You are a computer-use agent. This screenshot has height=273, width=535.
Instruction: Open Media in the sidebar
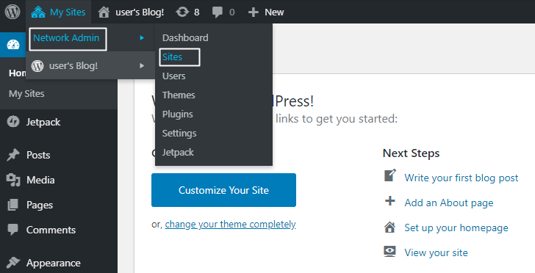40,180
